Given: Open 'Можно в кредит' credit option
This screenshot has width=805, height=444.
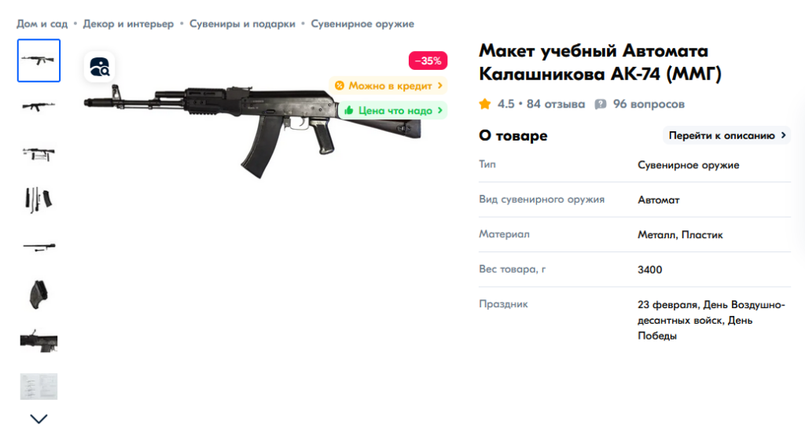Looking at the screenshot, I should tap(388, 86).
